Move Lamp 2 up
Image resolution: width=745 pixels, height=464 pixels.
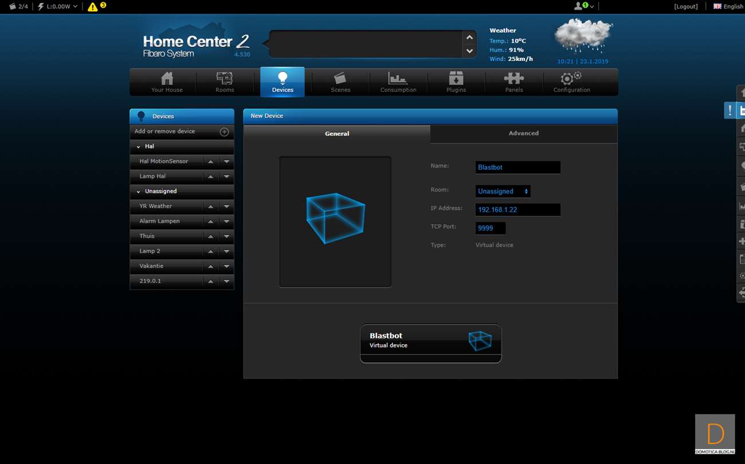point(211,251)
